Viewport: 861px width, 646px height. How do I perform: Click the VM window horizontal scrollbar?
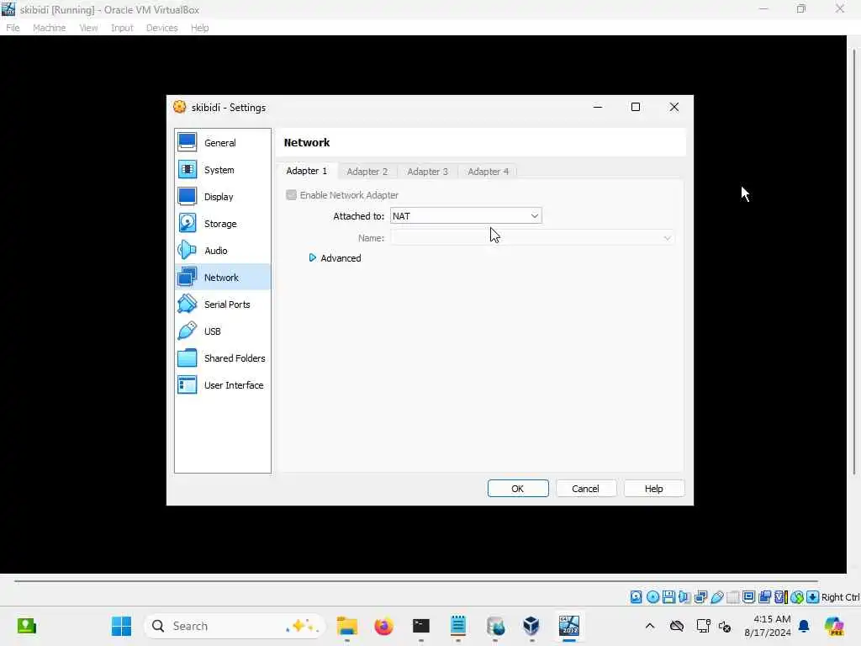click(x=416, y=580)
